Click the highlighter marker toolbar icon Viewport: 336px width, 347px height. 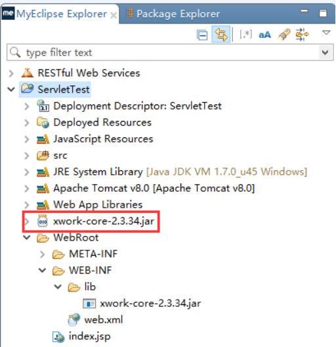(x=284, y=35)
